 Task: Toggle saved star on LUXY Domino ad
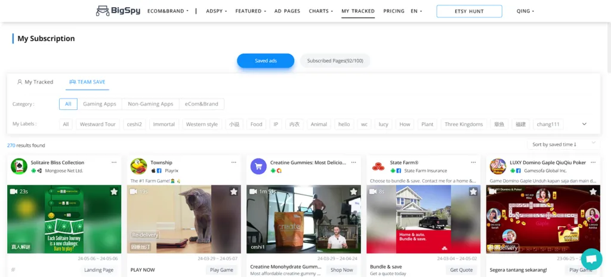click(593, 192)
